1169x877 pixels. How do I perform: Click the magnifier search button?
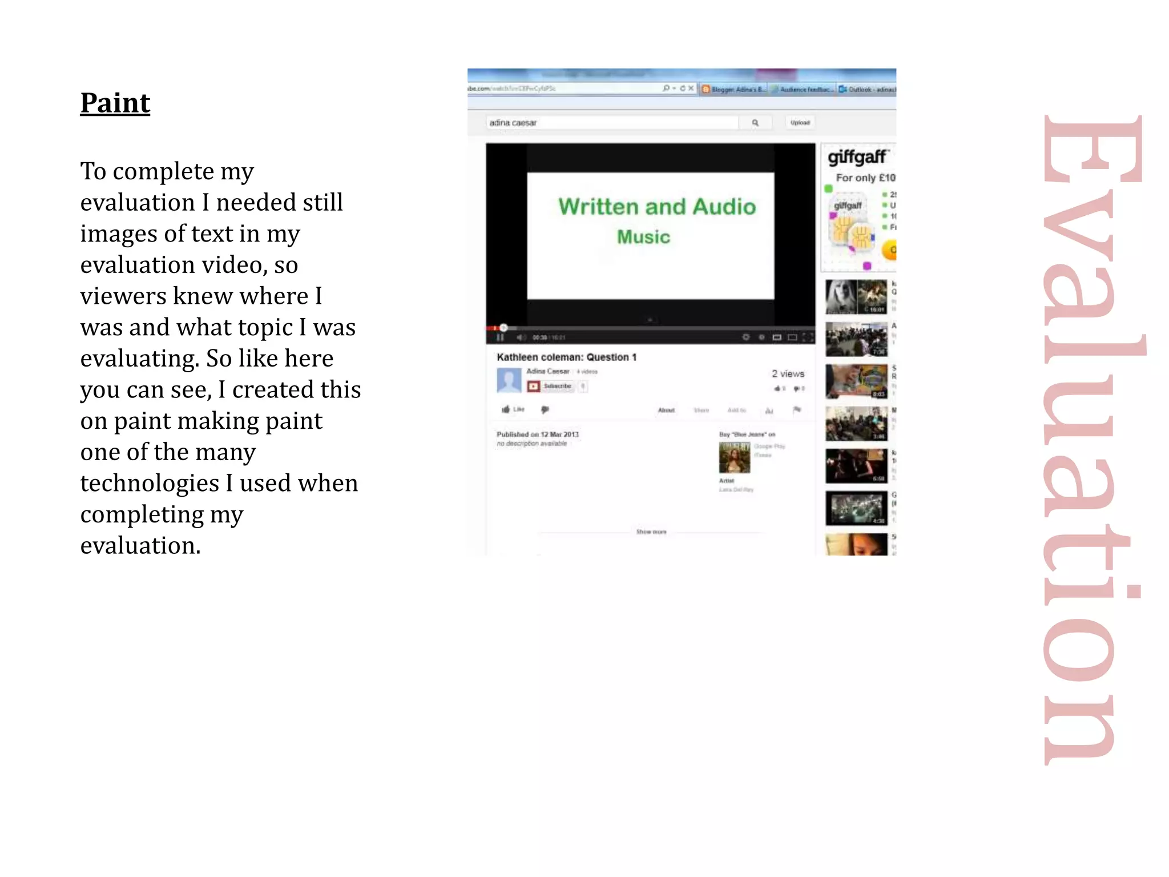point(755,123)
